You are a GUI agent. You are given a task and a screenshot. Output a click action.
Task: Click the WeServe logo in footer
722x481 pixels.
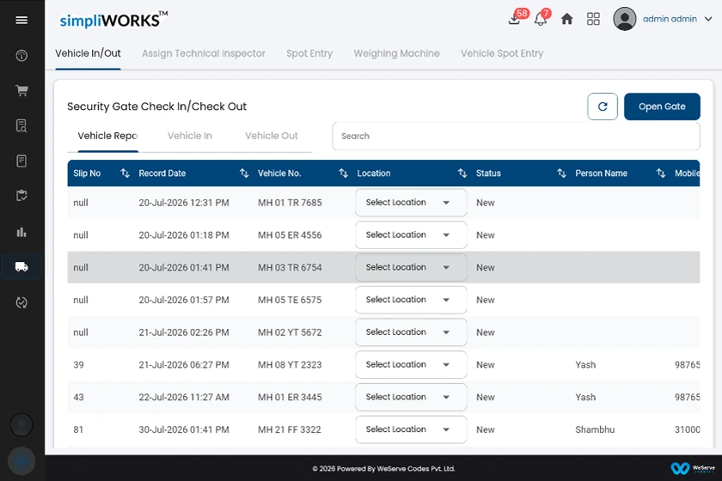coord(693,468)
